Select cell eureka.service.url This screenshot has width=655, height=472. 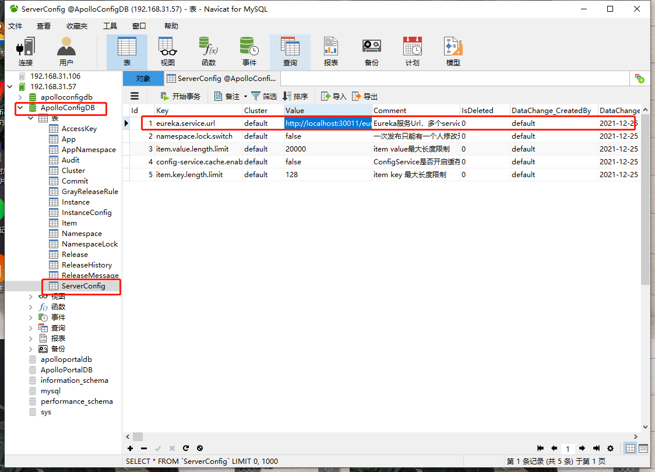[198, 123]
